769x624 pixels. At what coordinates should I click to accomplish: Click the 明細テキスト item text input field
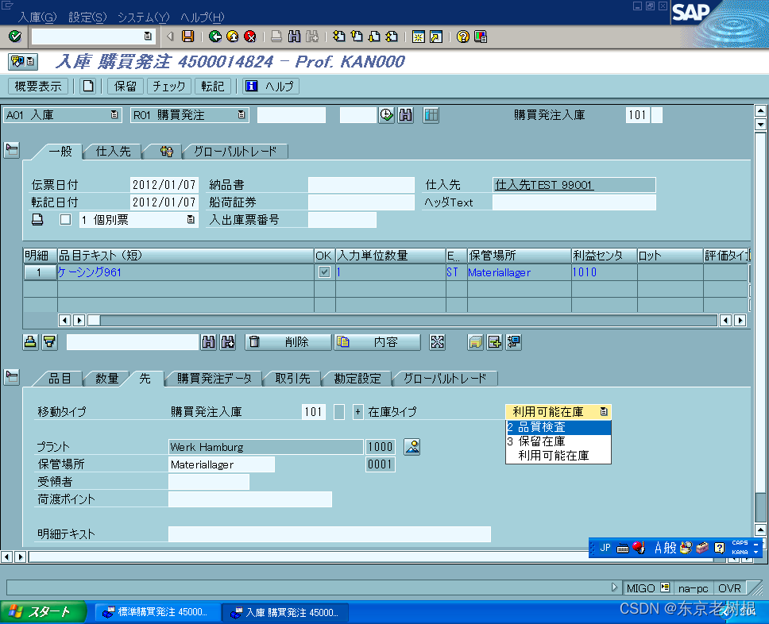pyautogui.click(x=329, y=533)
